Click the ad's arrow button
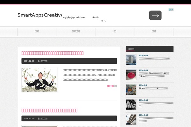 click(155, 15)
